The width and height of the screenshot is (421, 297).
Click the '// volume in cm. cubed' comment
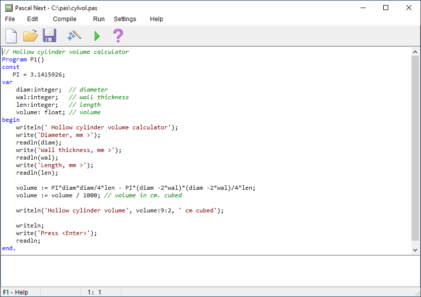coord(143,195)
